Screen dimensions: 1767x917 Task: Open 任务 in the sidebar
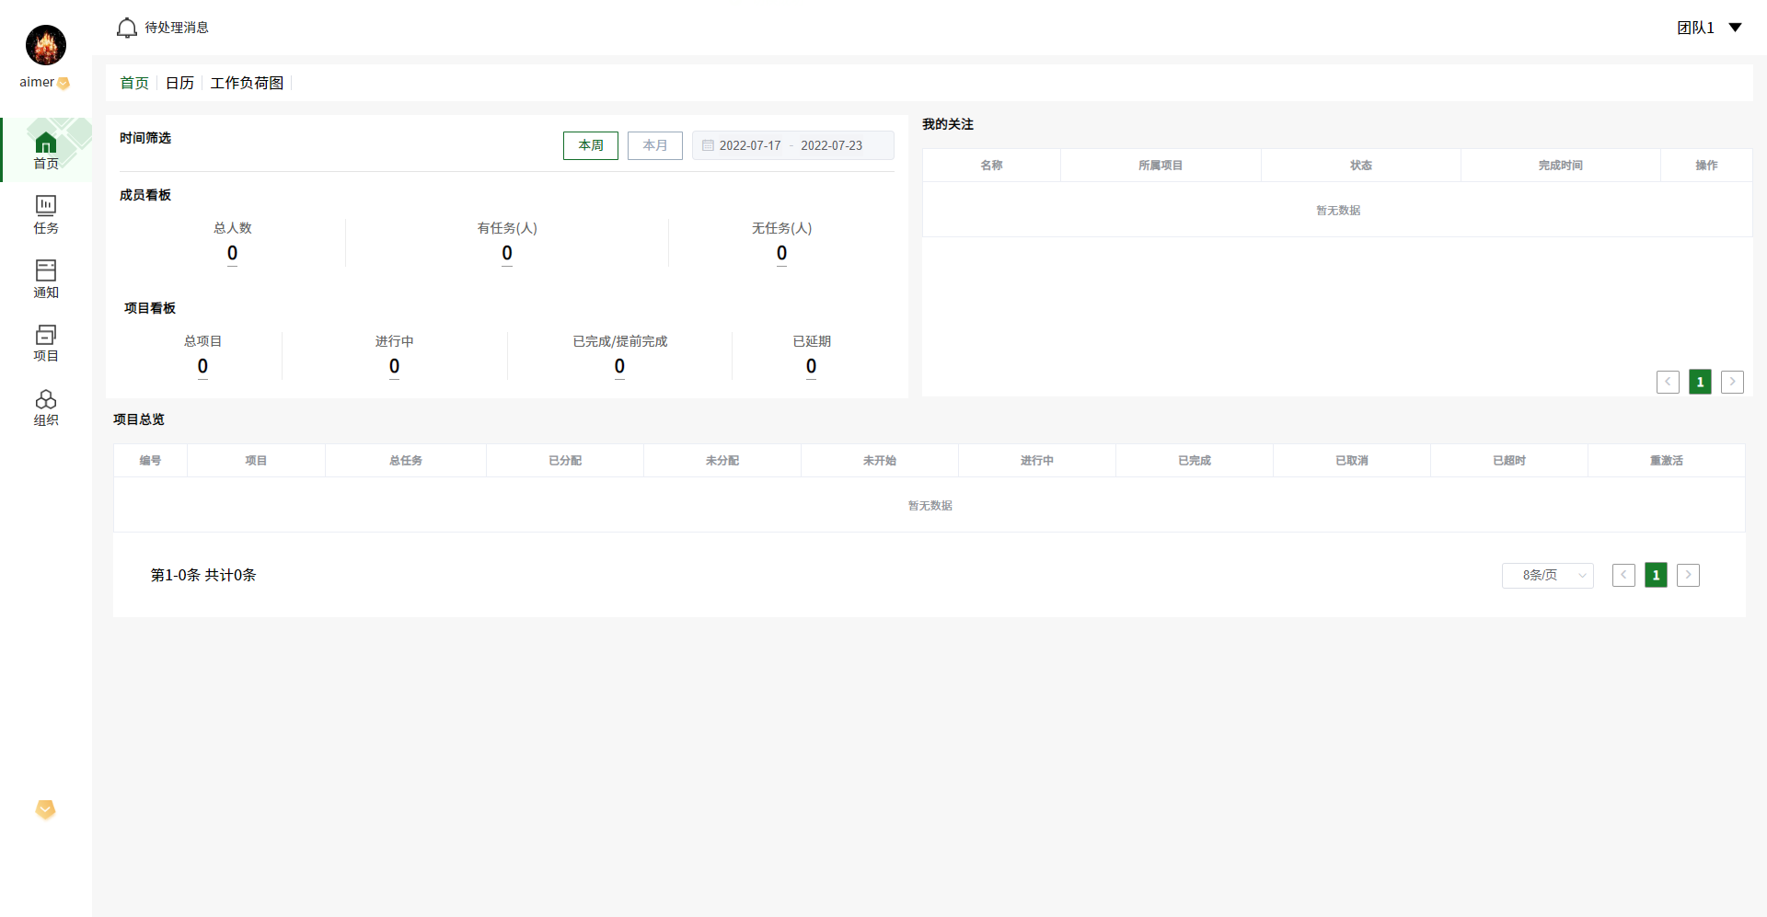pos(46,214)
